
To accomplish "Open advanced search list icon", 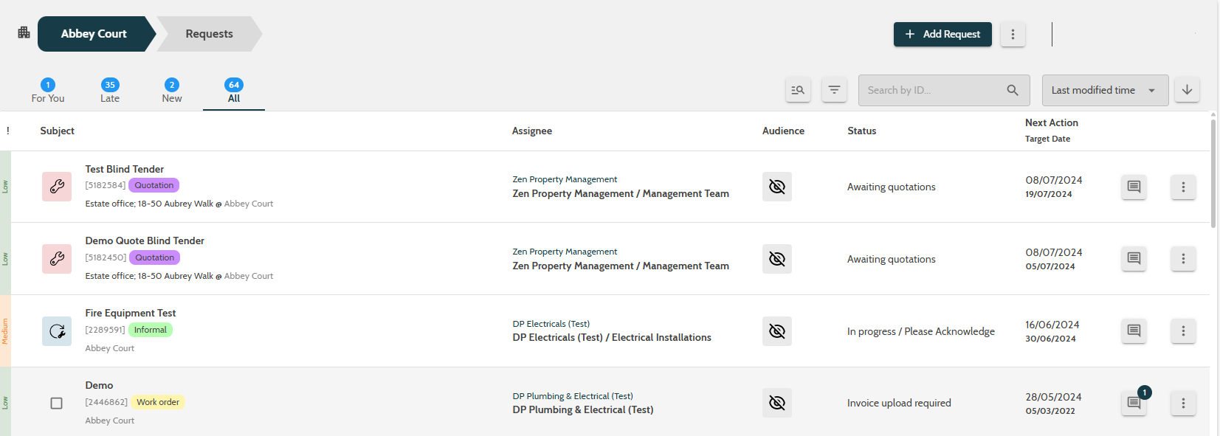I will 798,90.
